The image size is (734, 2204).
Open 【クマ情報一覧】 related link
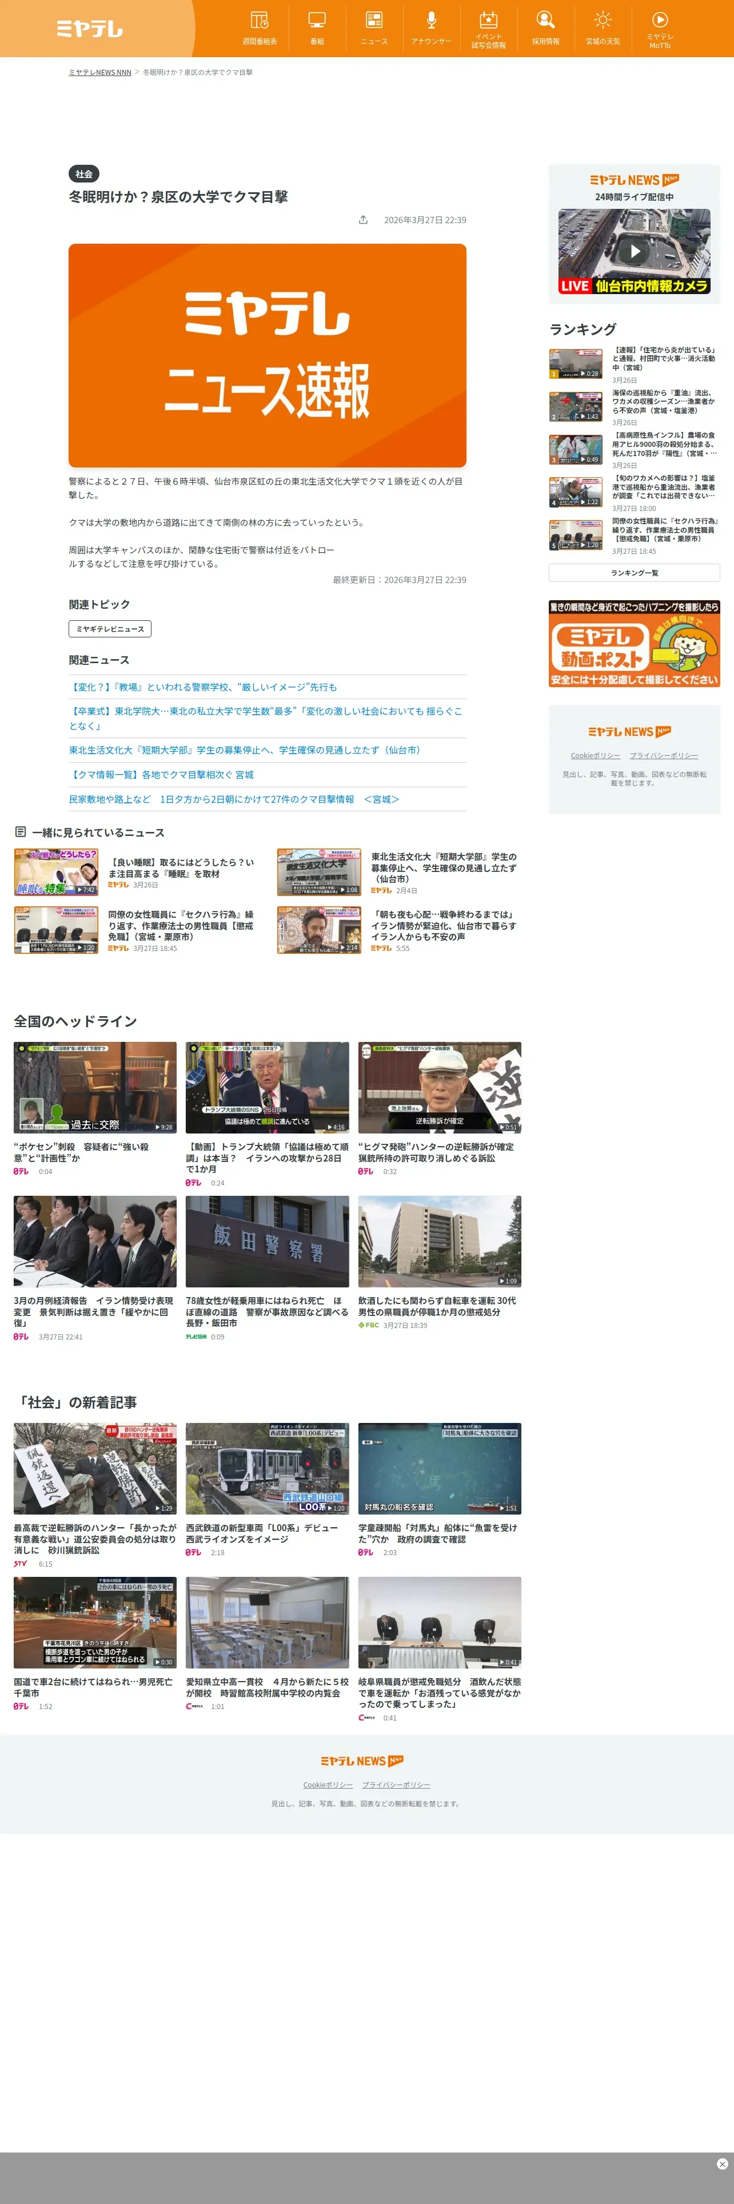tap(162, 775)
